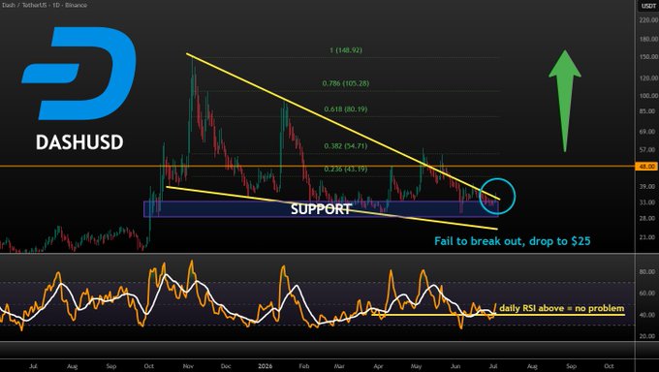Image resolution: width=659 pixels, height=372 pixels.
Task: Click the 0.382 (54.71) Fibonacci label
Action: (x=345, y=146)
